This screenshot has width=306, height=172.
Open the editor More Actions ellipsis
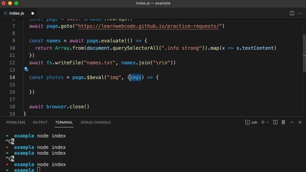click(300, 13)
